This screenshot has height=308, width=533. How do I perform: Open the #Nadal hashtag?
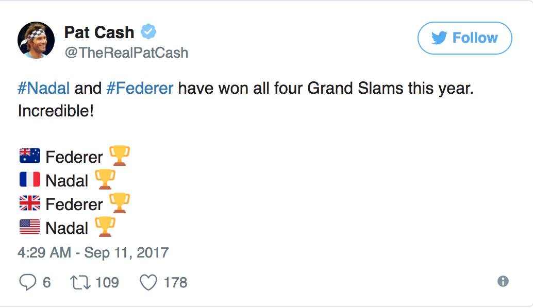pos(44,88)
